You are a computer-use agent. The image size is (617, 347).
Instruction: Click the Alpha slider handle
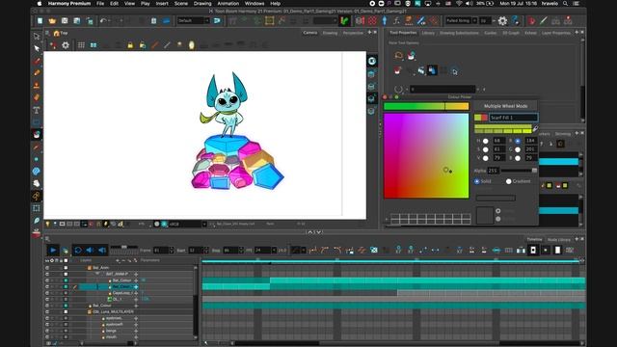pos(534,171)
